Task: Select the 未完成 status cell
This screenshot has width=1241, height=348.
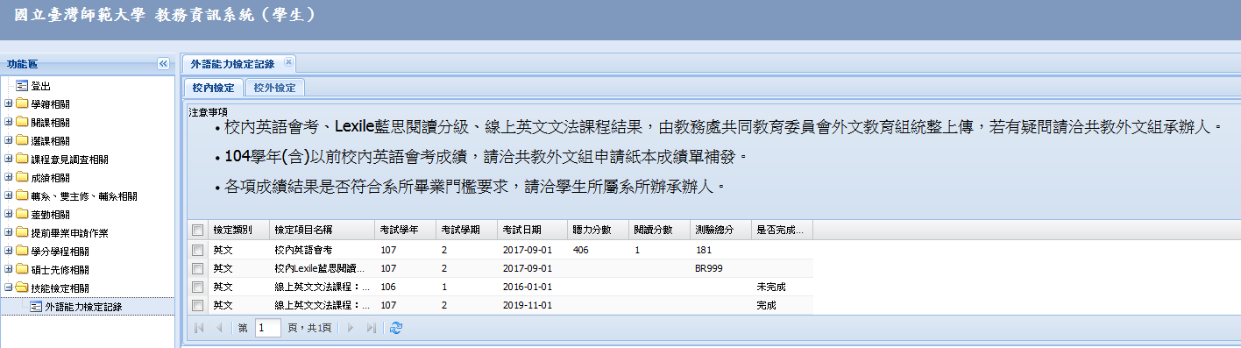Action: (782, 287)
